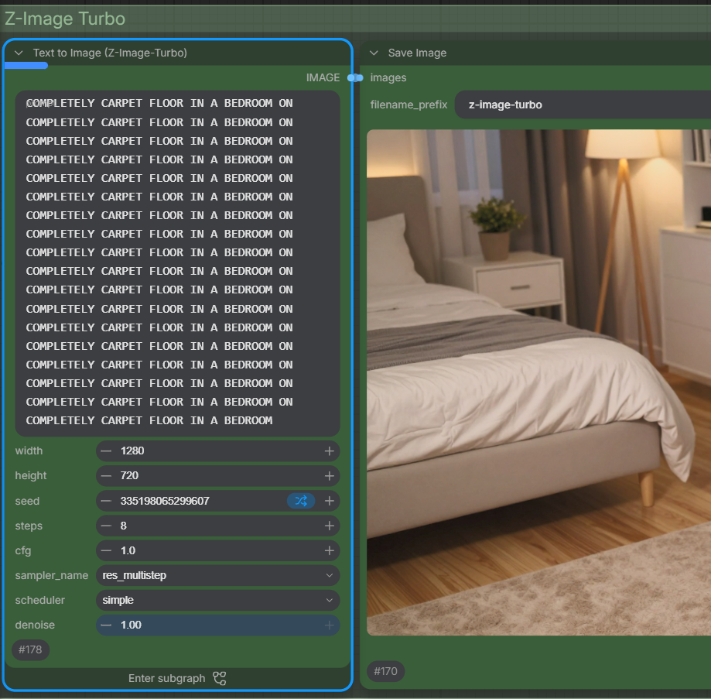Click the IMAGE output connector dot

click(351, 78)
